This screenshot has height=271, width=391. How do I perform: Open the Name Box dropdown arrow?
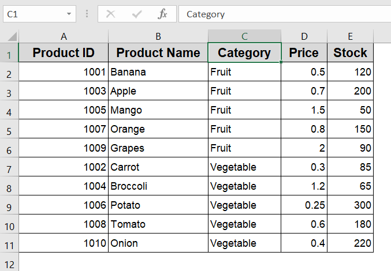coord(69,14)
